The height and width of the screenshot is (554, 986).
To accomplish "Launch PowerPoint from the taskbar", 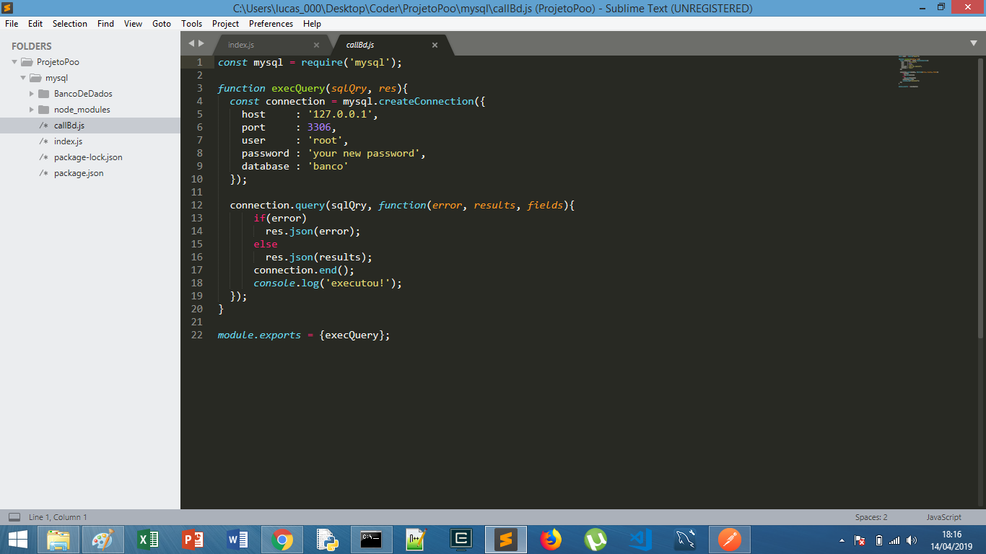I will click(192, 540).
